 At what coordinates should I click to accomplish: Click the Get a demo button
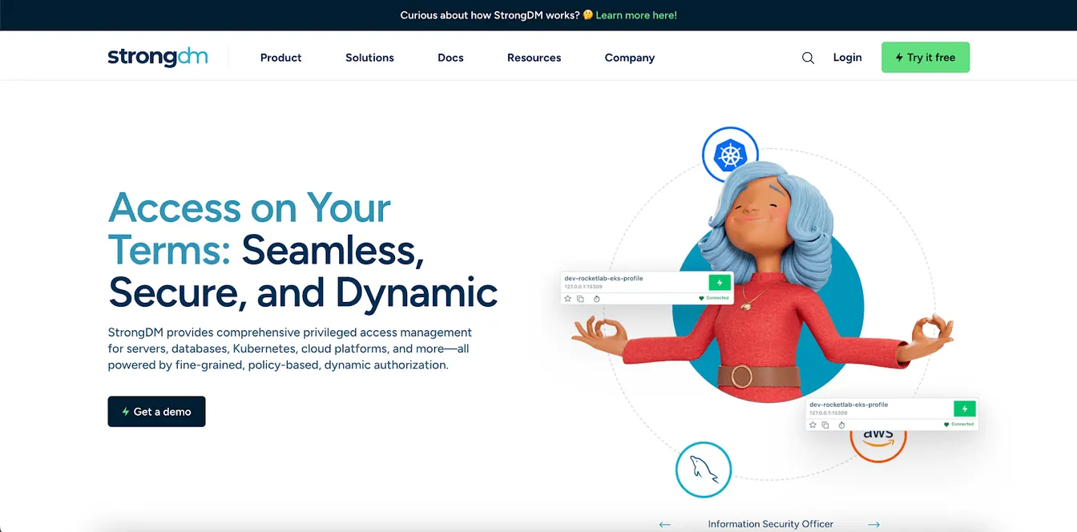156,411
